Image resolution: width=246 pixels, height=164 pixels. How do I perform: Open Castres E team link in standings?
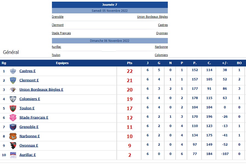(28, 71)
